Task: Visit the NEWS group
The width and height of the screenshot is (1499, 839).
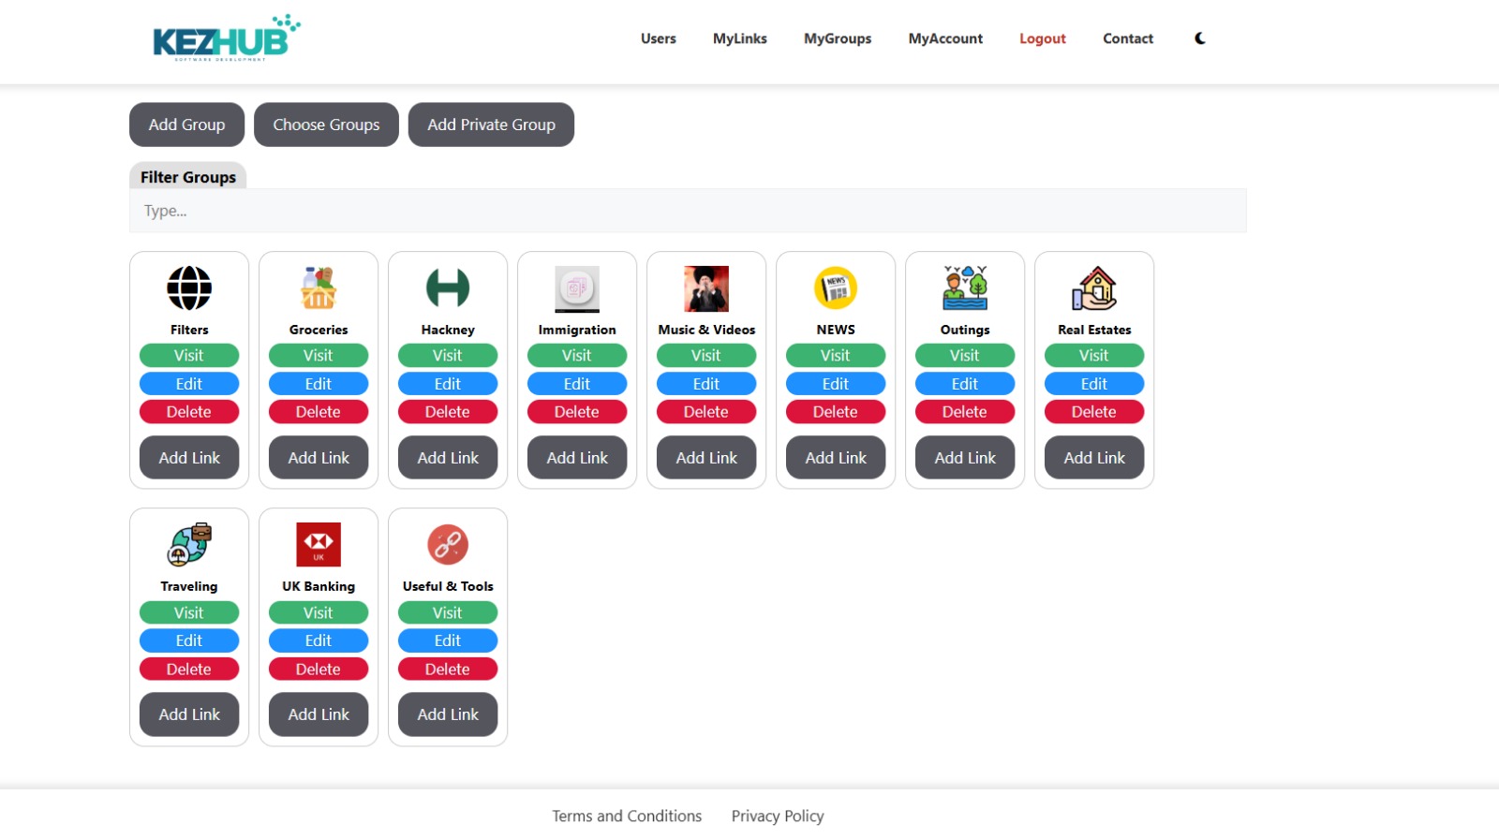Action: (x=836, y=356)
